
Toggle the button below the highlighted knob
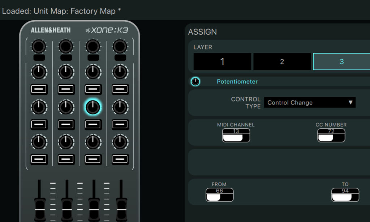[x=93, y=124]
